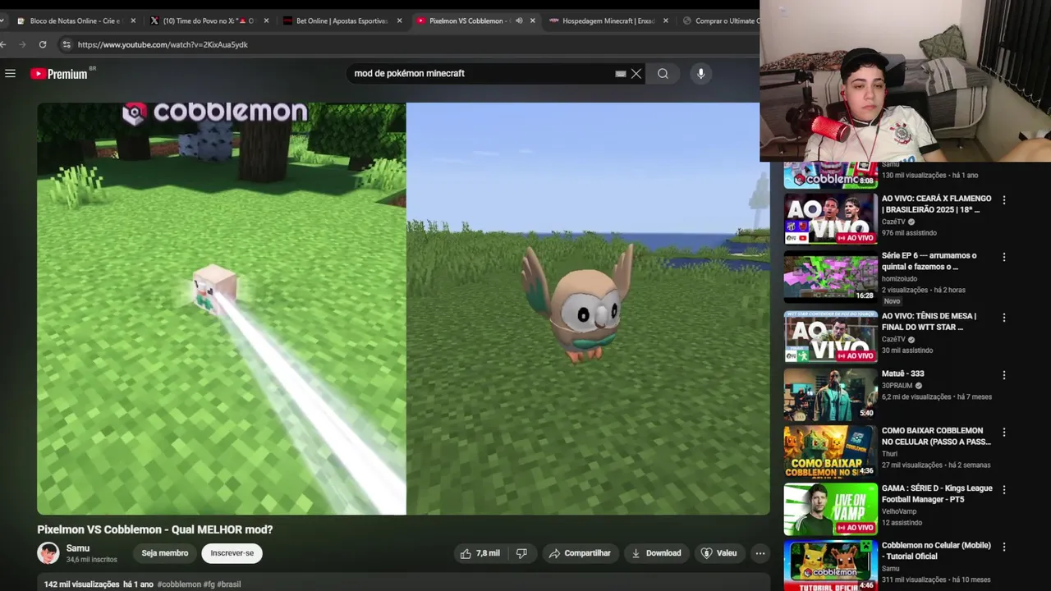This screenshot has height=591, width=1051.
Task: Open Série EP 6 video thumbnail
Action: coord(831,276)
